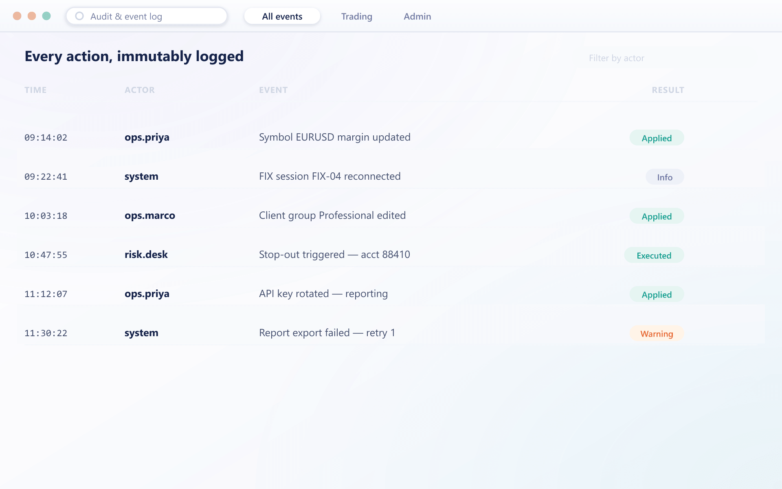Image resolution: width=782 pixels, height=489 pixels.
Task: Open Stop-out triggered acct 88410 event
Action: 334,255
